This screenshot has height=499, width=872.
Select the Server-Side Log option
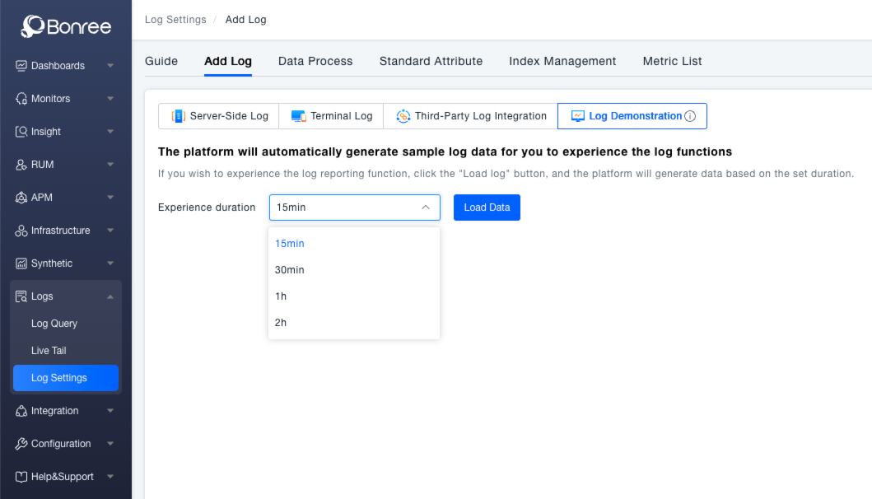click(x=219, y=116)
